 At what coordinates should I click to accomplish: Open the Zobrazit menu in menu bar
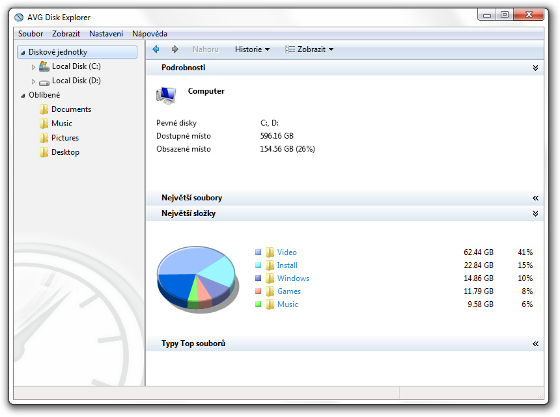tap(66, 34)
